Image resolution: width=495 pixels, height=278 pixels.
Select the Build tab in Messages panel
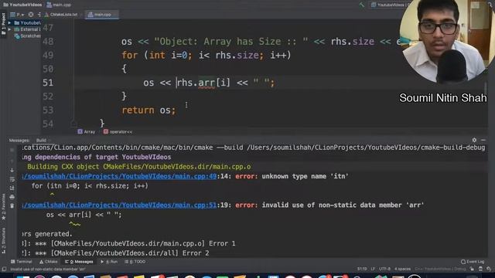coord(41,141)
